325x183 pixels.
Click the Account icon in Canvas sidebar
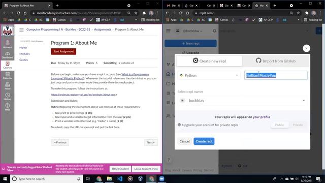8,44
